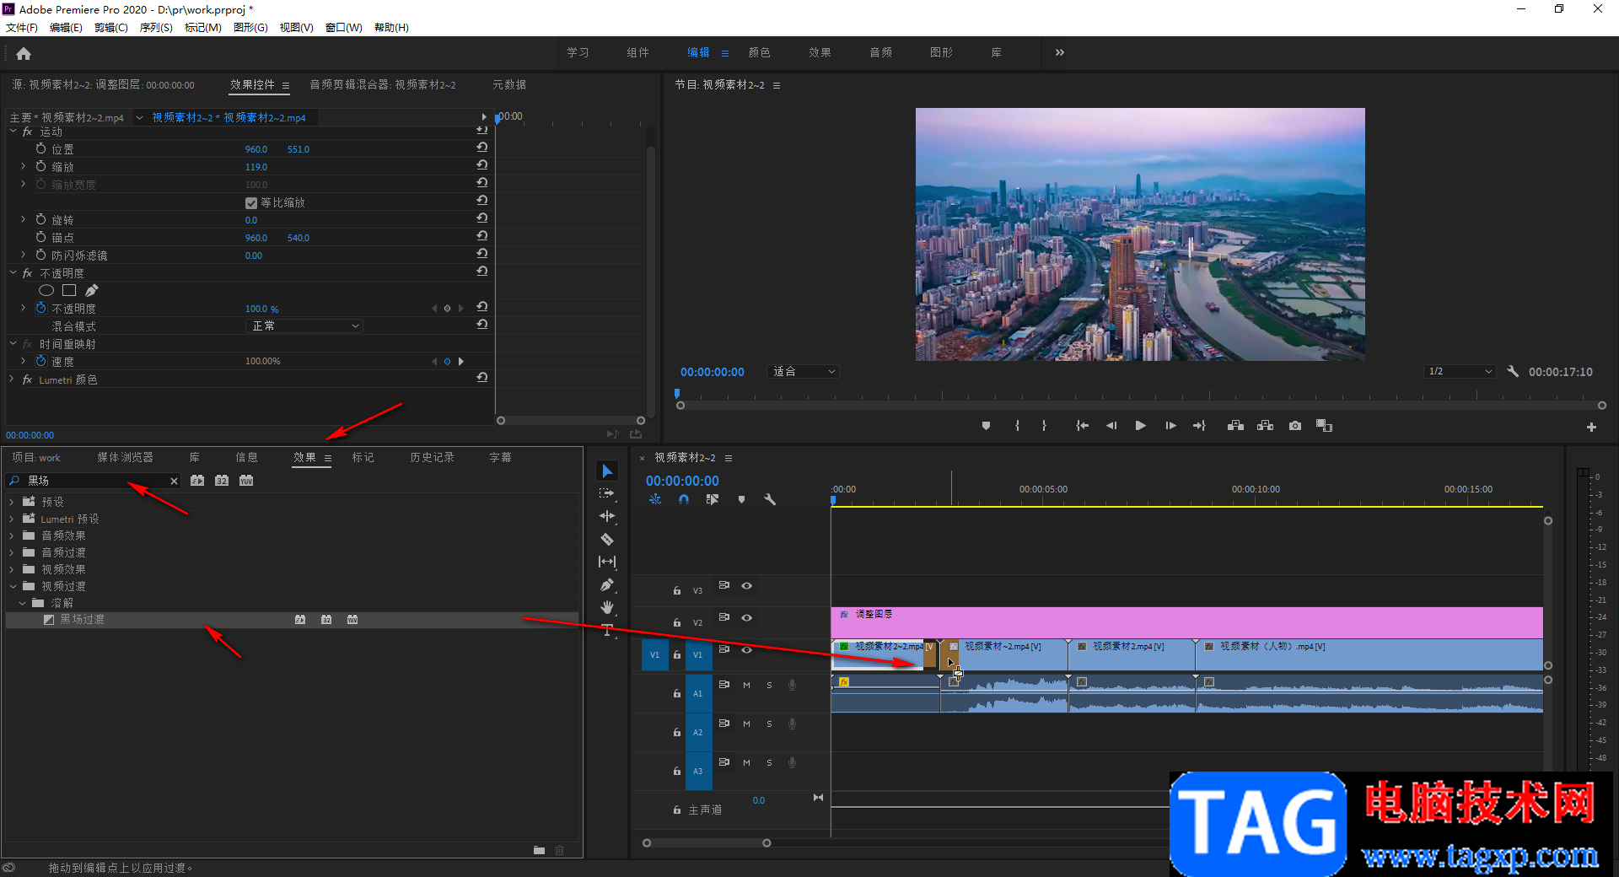The image size is (1619, 877).
Task: Select the Razor tool
Action: (607, 539)
